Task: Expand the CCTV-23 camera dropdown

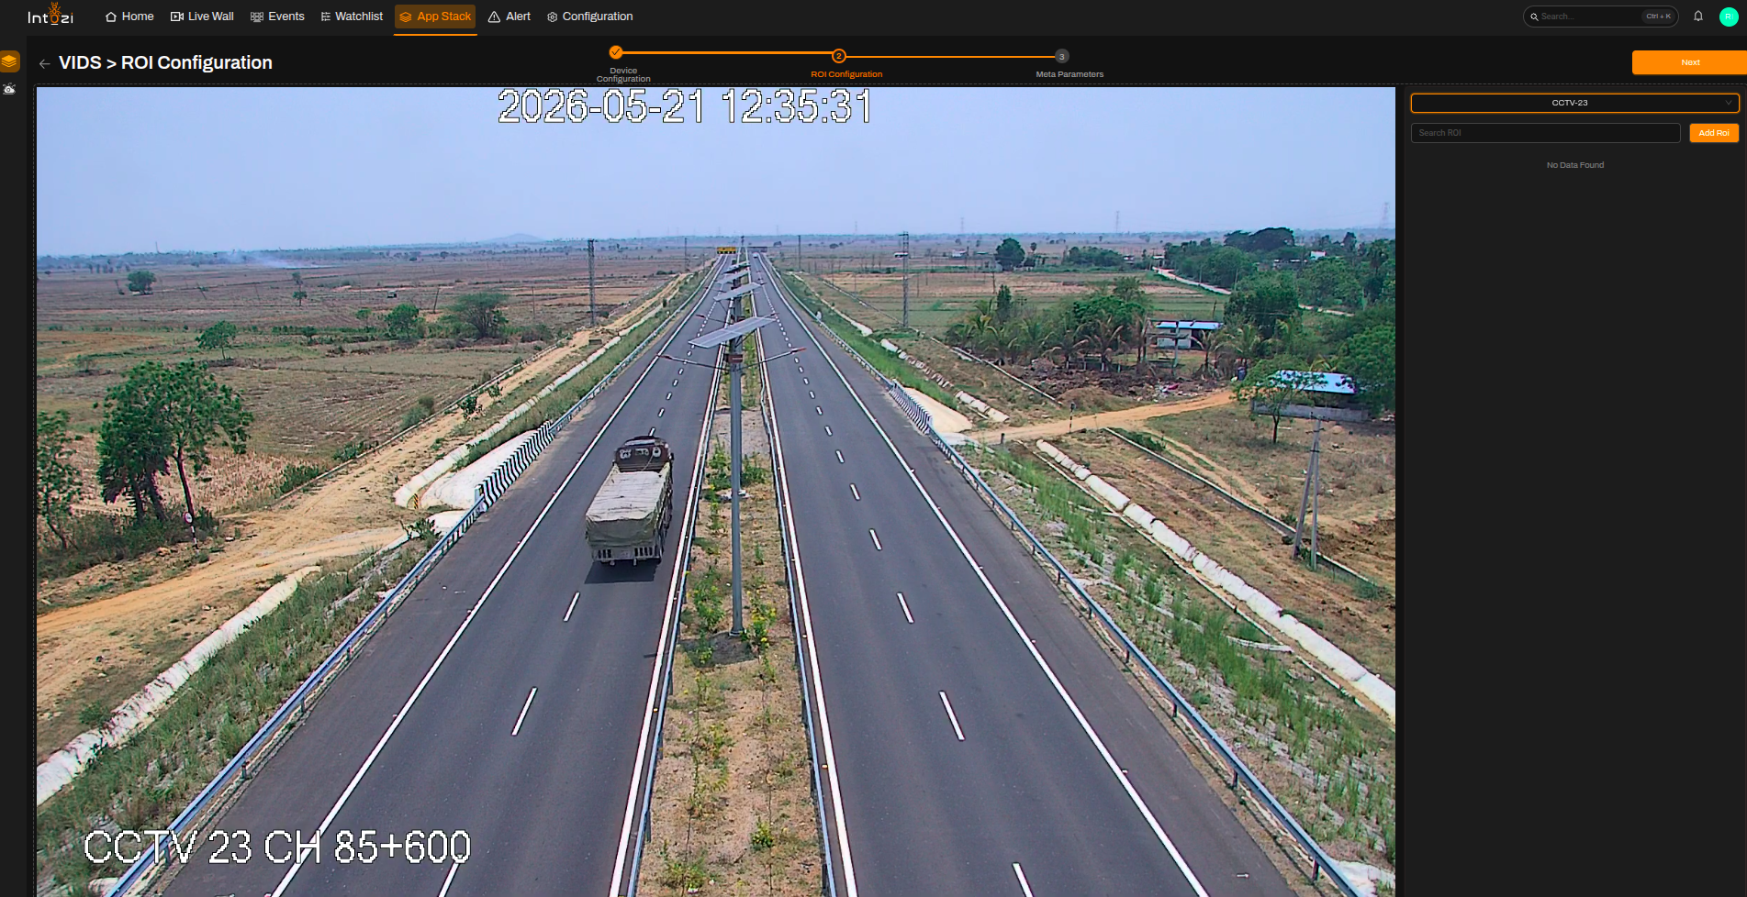Action: click(1574, 103)
